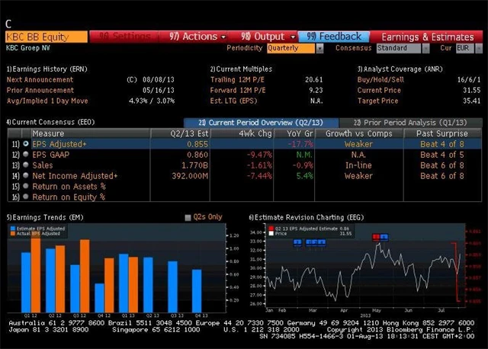Choose the Net Income Adjusted+ radio button
This screenshot has height=349, width=488.
pos(27,175)
